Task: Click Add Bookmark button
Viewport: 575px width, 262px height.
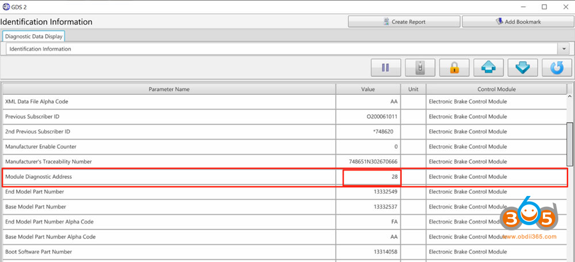Action: click(x=518, y=22)
